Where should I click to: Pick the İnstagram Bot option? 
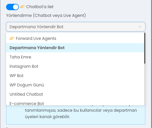pos(75,66)
